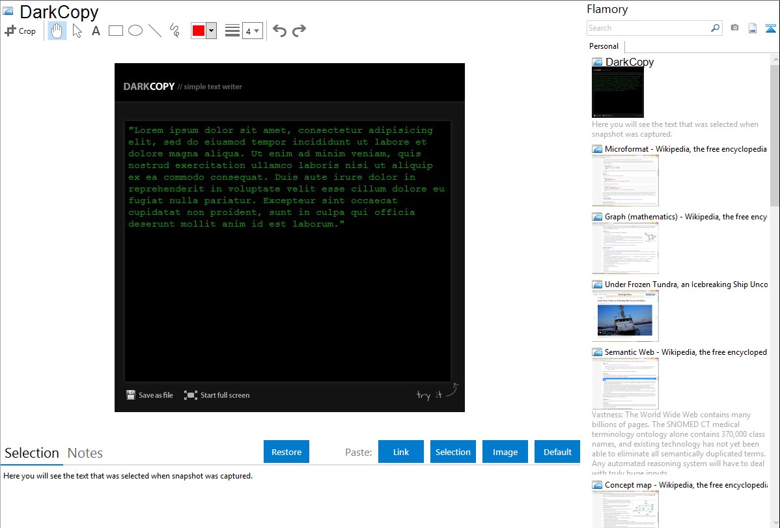This screenshot has width=780, height=528.
Task: Open the Personal tab
Action: coord(604,46)
